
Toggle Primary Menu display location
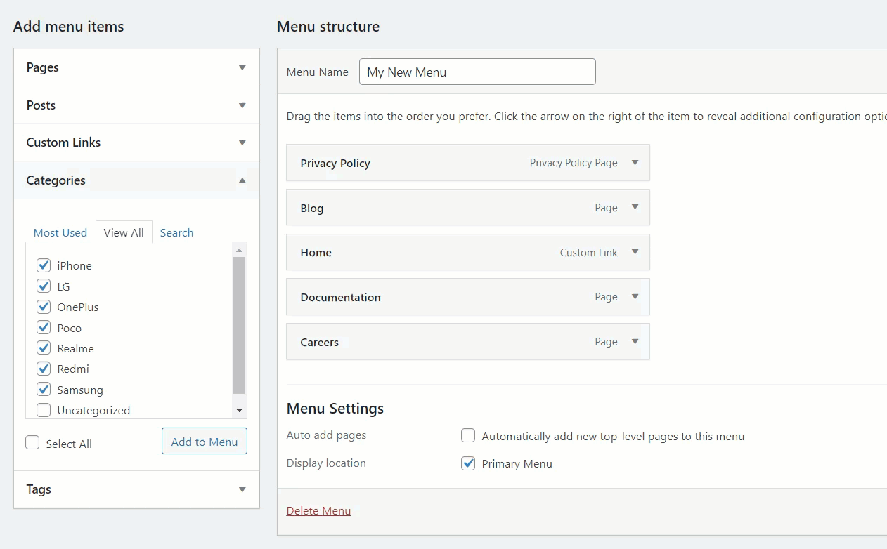(x=468, y=463)
